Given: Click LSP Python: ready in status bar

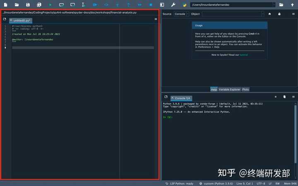Looking at the screenshot, I should (179, 184).
